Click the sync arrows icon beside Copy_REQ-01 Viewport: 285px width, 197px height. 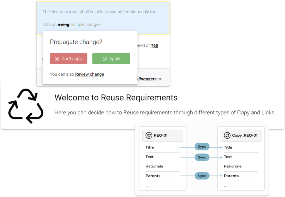[227, 136]
